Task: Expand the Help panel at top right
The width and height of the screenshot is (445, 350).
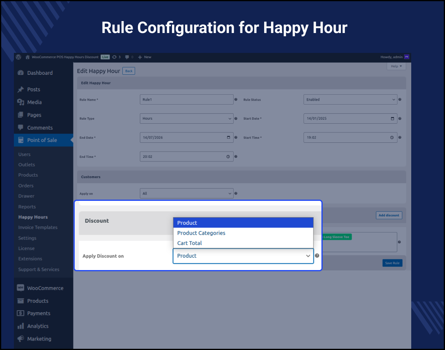Action: 396,66
